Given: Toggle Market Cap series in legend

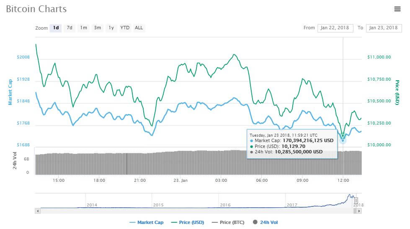Looking at the screenshot, I should (147, 222).
